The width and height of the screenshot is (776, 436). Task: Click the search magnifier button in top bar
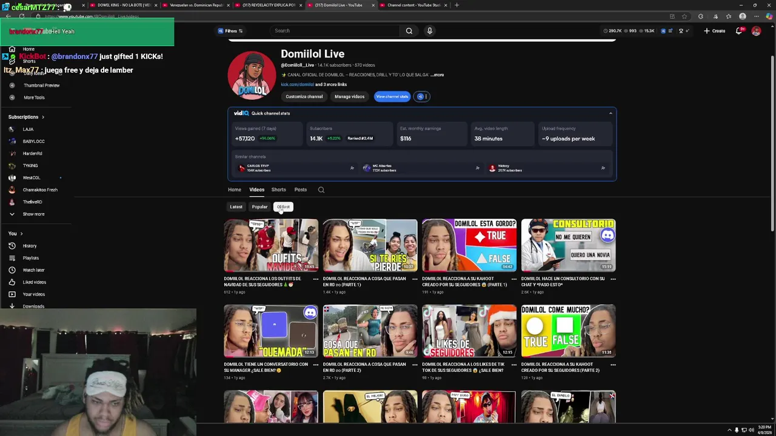coord(409,31)
